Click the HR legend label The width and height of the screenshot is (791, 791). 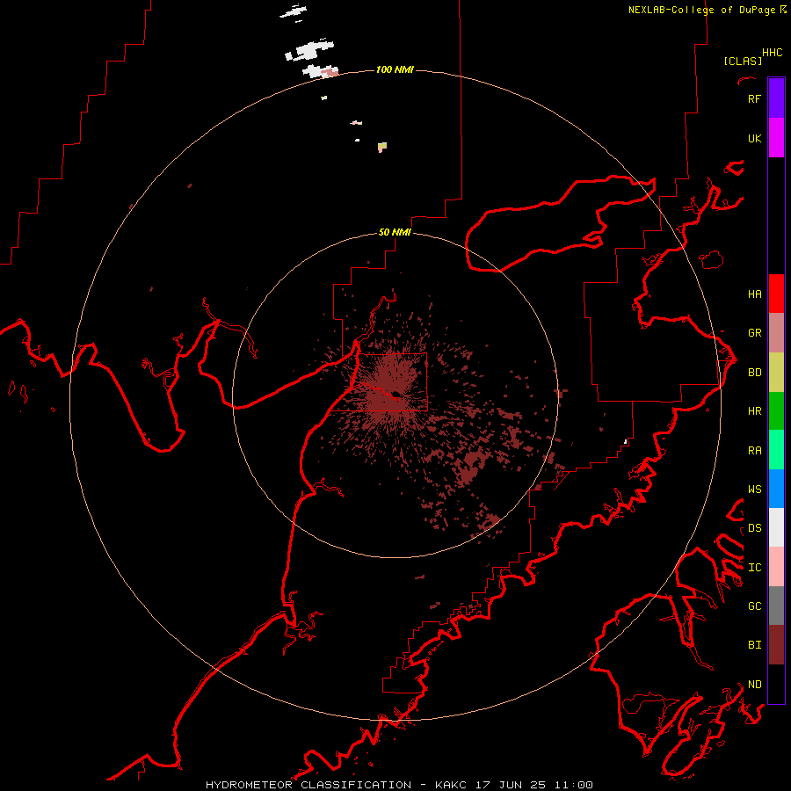(754, 411)
